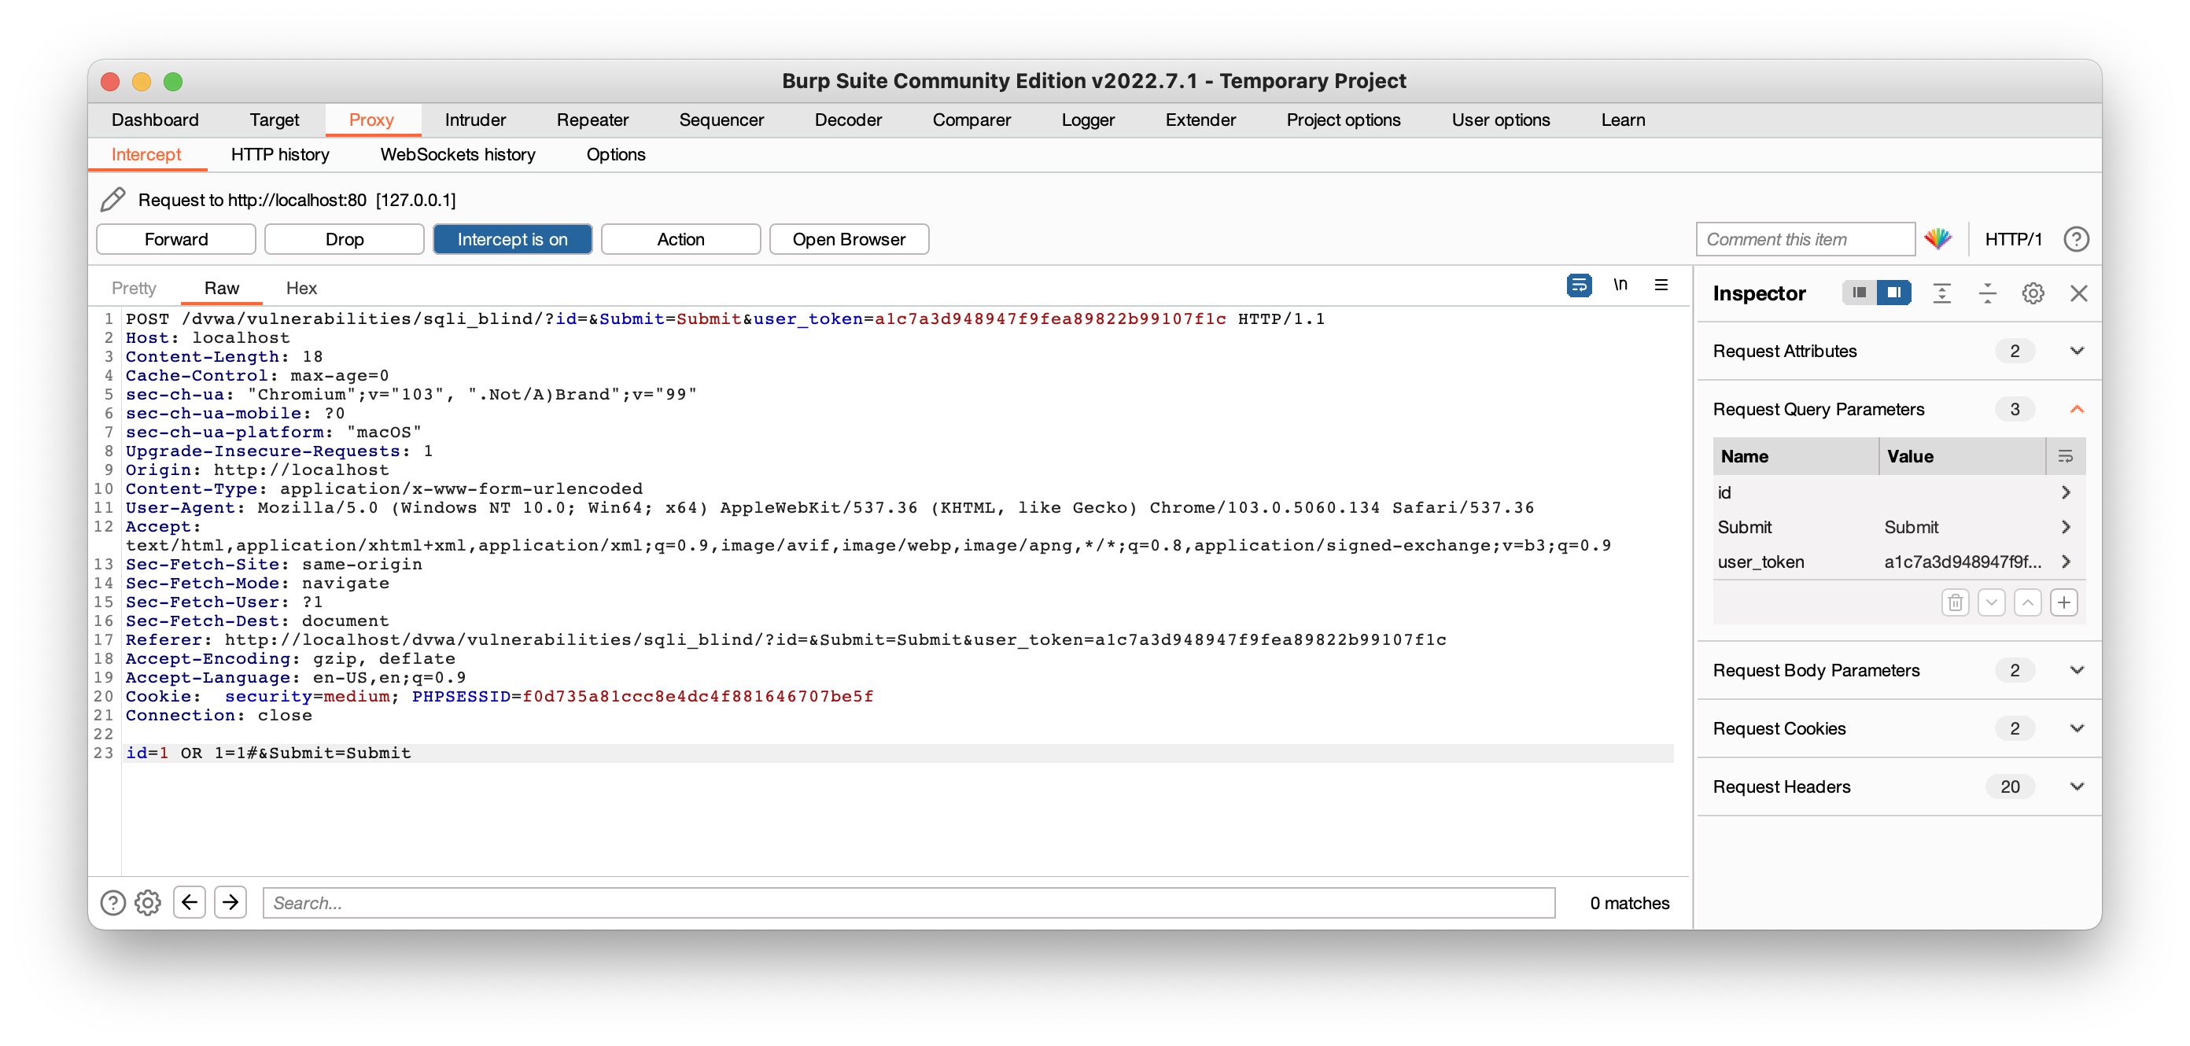Image resolution: width=2190 pixels, height=1046 pixels.
Task: Click request body line id=1 OR 1=1
Action: pos(898,753)
